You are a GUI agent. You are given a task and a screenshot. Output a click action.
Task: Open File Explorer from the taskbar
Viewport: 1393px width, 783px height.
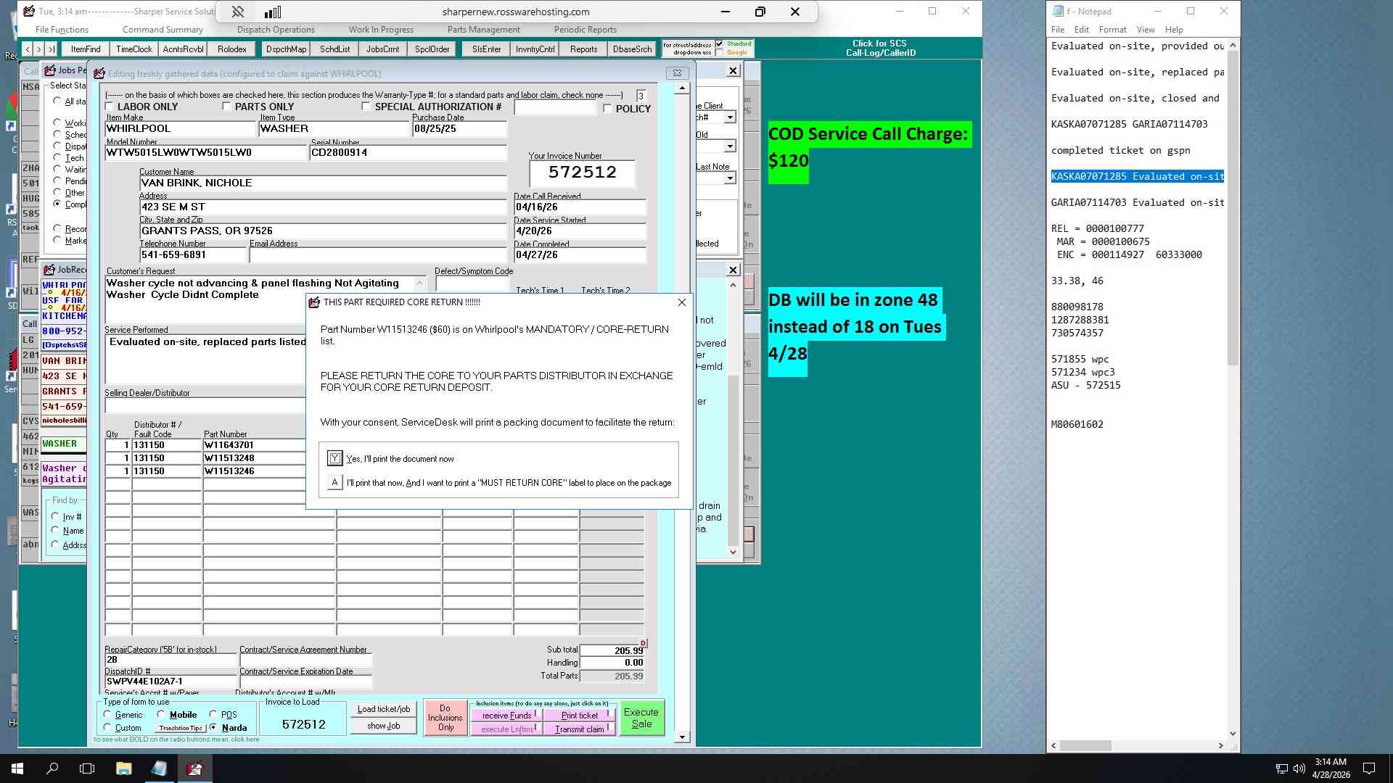click(123, 768)
